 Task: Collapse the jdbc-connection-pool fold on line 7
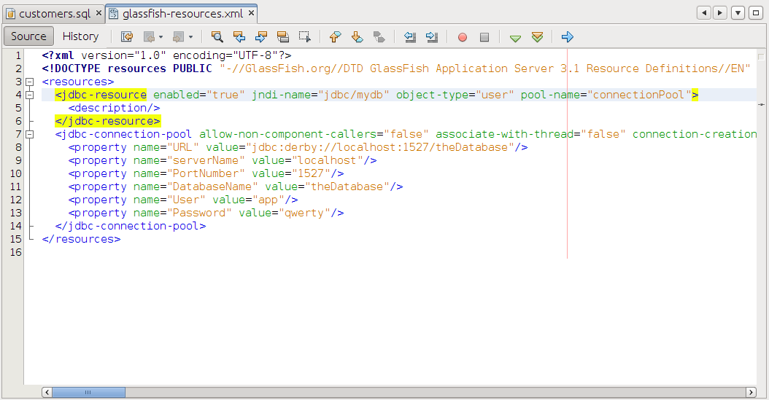[x=30, y=135]
